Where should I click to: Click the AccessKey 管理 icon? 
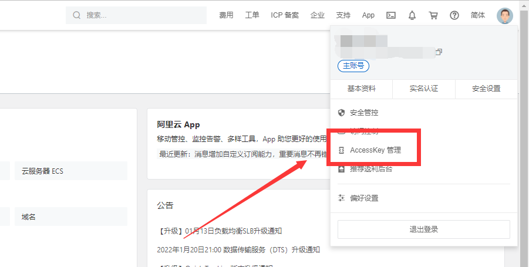coord(342,150)
